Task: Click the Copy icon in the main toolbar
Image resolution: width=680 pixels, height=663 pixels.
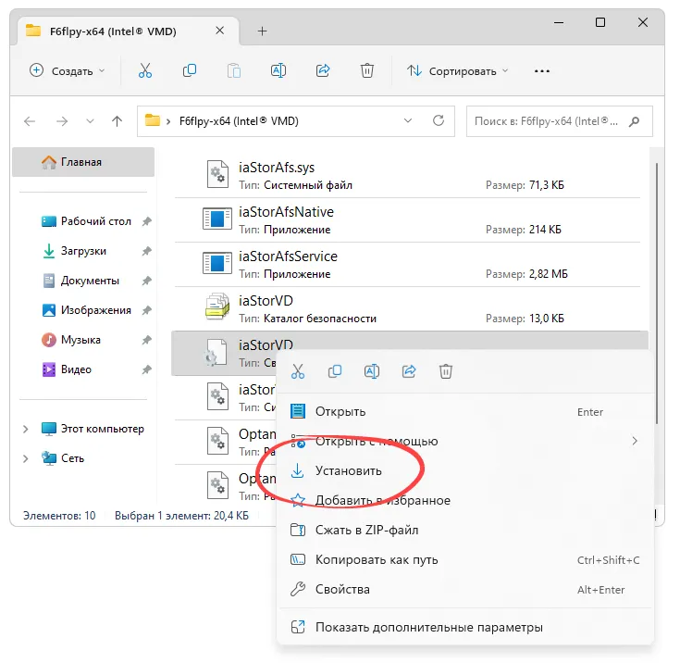Action: (x=190, y=70)
